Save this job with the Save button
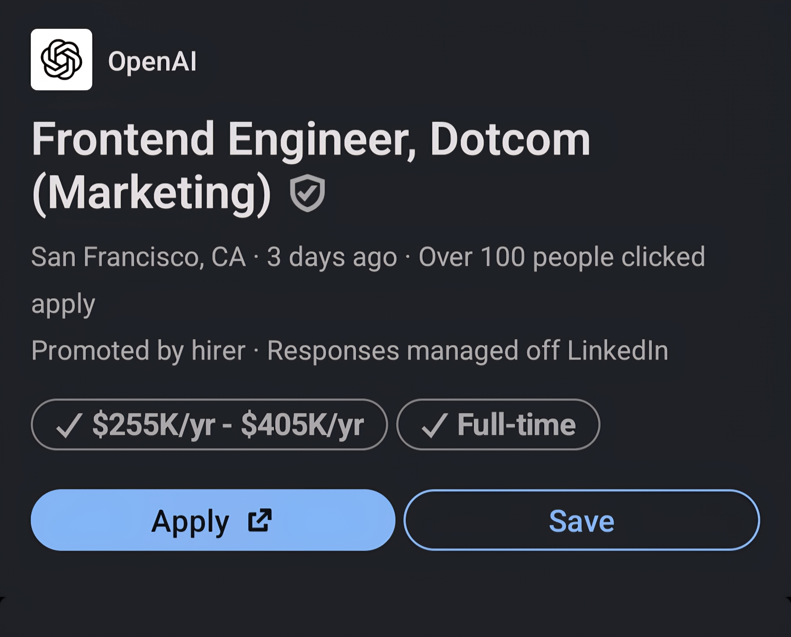This screenshot has width=791, height=637. coord(581,520)
